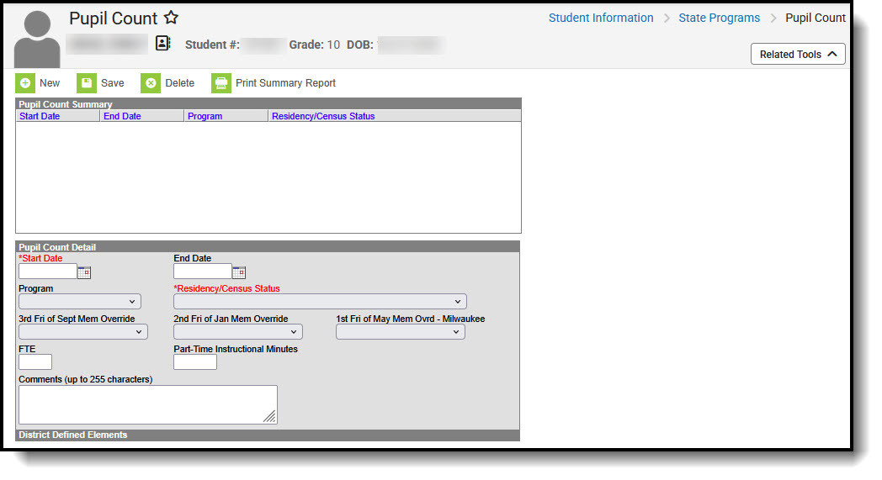Image resolution: width=882 pixels, height=480 pixels.
Task: Click the green Save disk icon
Action: click(87, 83)
